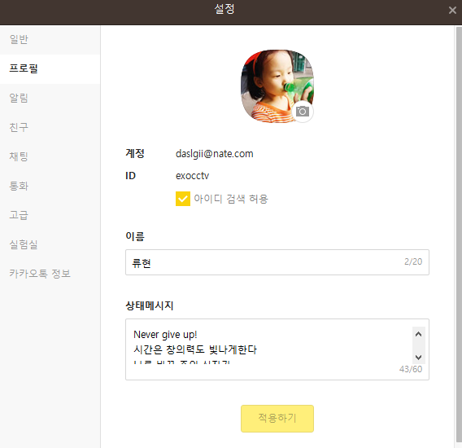This screenshot has width=462, height=448.
Task: Click the profile picture thumbnail
Action: 277,86
